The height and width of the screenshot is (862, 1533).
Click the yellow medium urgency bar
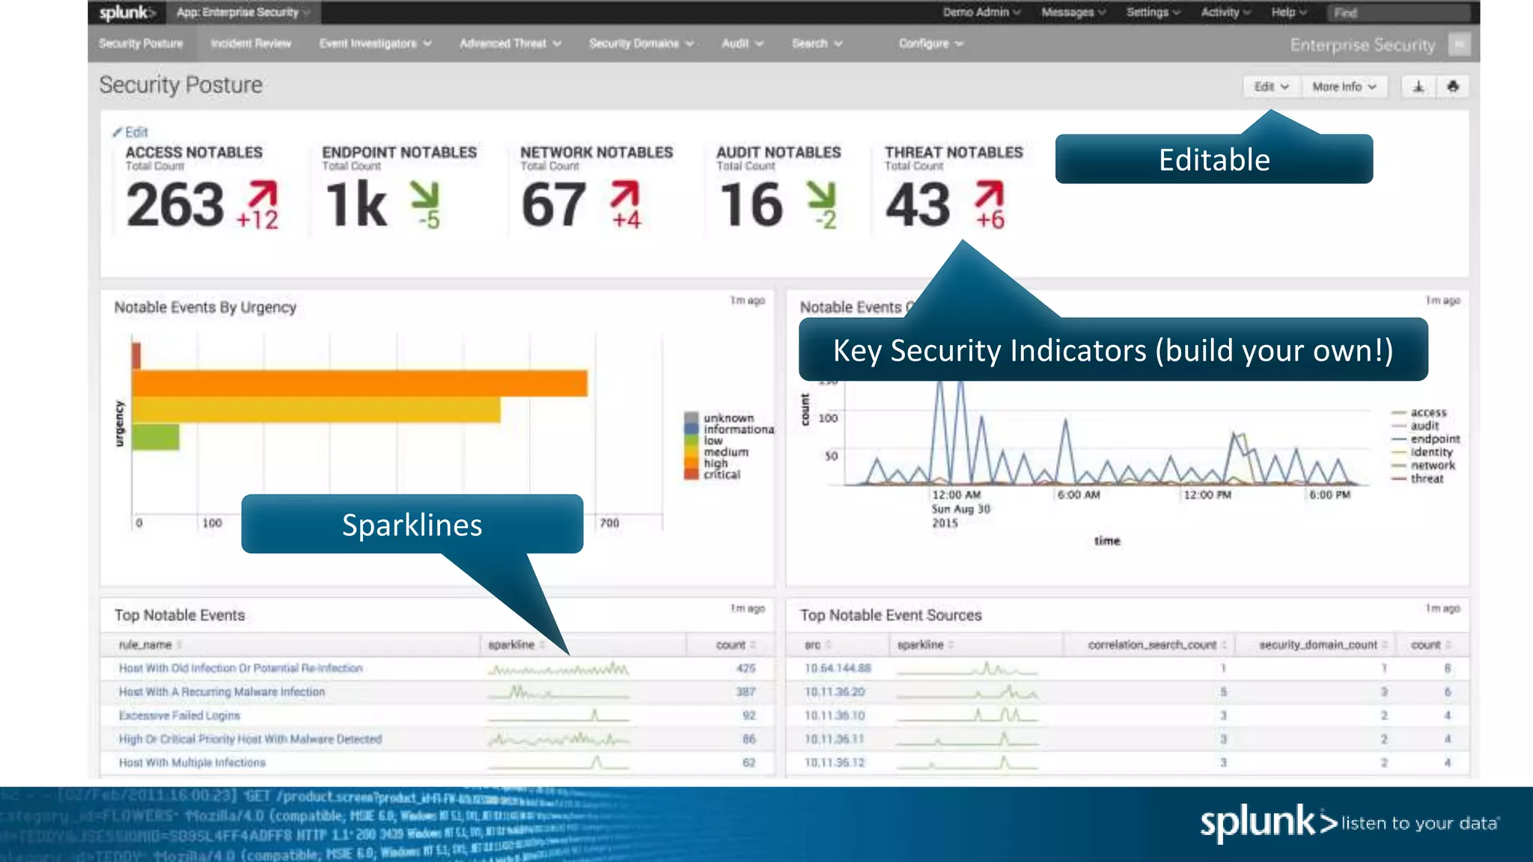(316, 409)
